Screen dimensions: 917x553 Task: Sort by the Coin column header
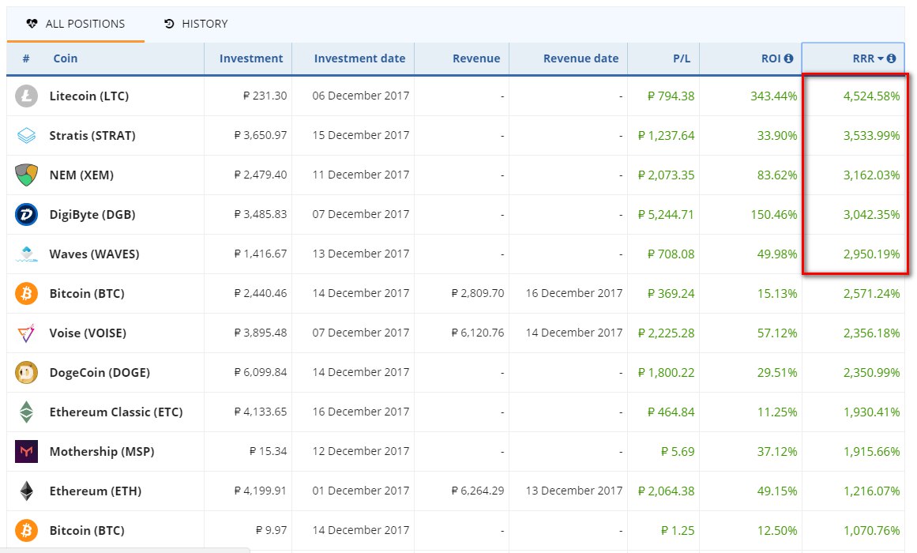coord(65,58)
